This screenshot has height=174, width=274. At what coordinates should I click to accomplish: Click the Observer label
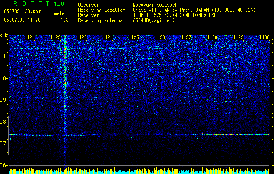[x=88, y=5]
